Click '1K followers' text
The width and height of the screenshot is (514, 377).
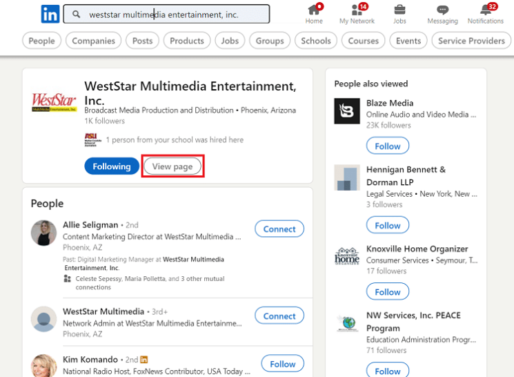105,121
